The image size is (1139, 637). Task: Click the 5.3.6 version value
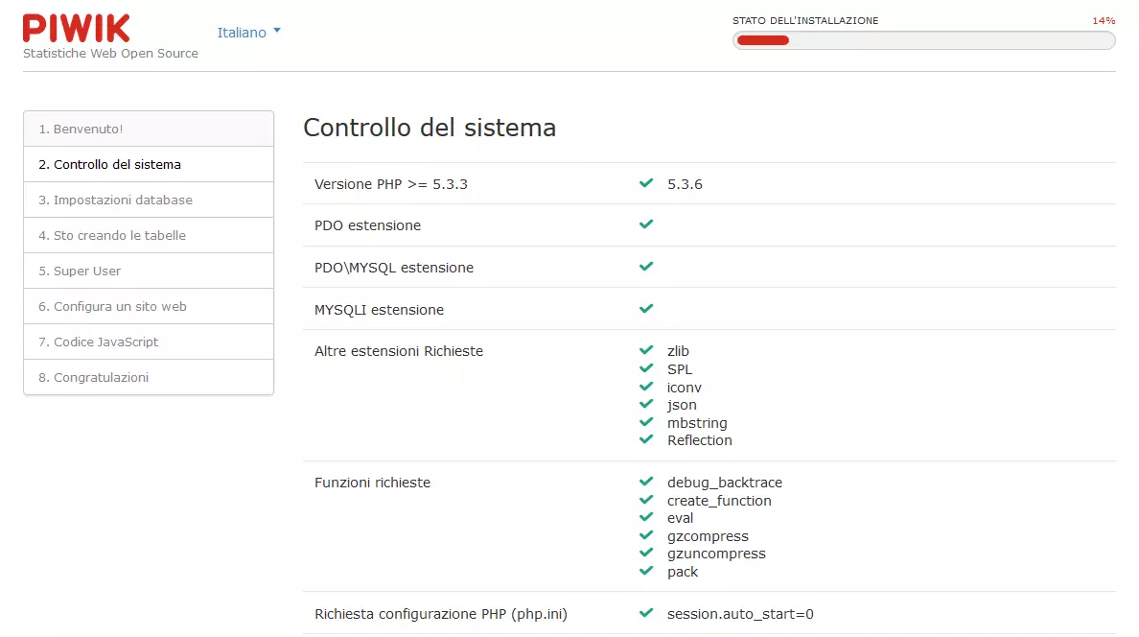[x=685, y=184]
